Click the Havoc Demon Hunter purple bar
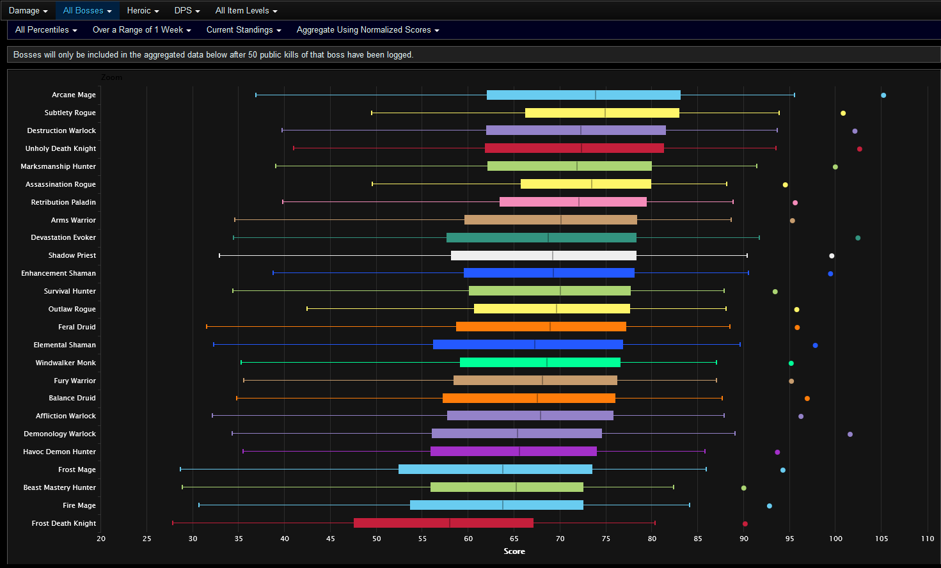The width and height of the screenshot is (941, 568). [x=513, y=452]
